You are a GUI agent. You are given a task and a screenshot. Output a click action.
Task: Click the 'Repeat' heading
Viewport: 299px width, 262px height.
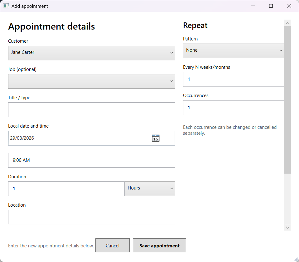pyautogui.click(x=195, y=25)
